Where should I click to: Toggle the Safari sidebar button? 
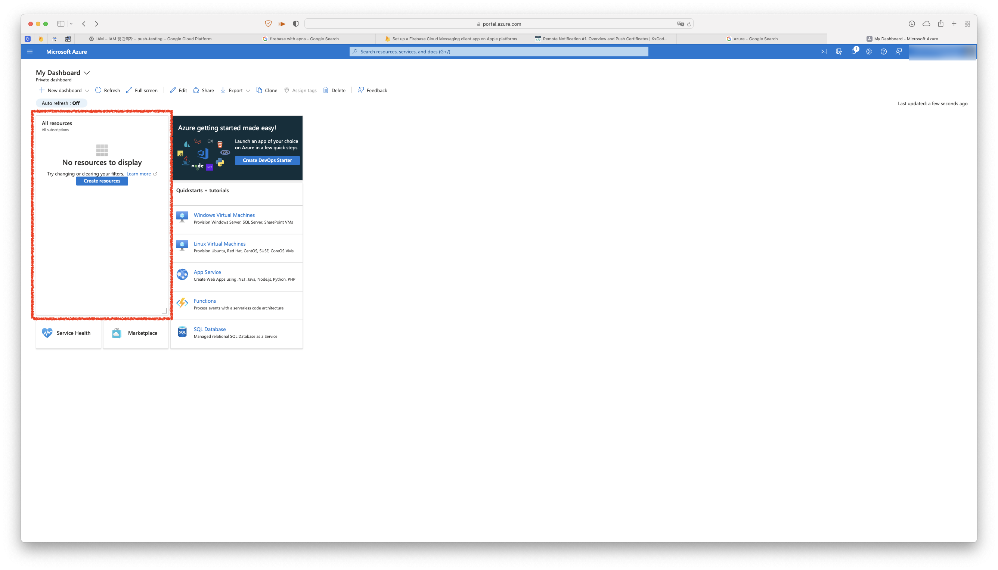click(61, 24)
